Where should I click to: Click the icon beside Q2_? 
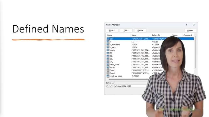(x=108, y=56)
